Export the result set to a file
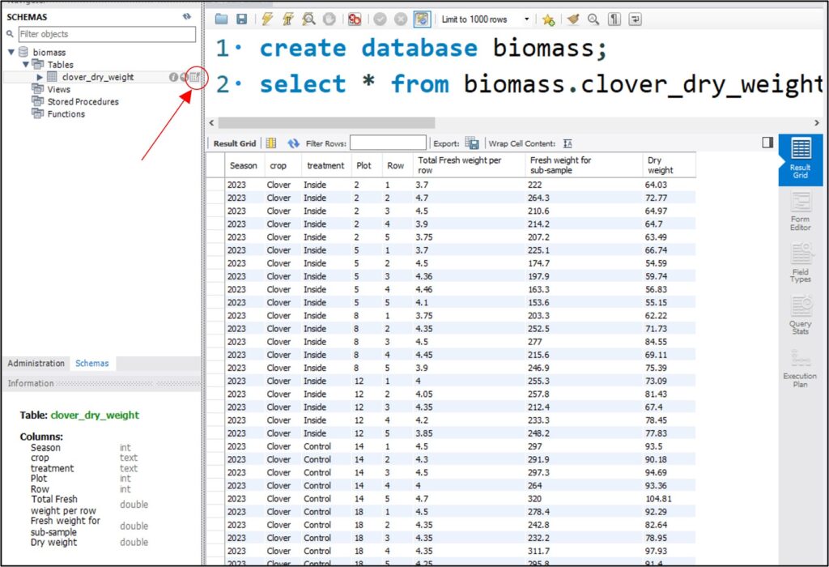The image size is (829, 567). 472,143
